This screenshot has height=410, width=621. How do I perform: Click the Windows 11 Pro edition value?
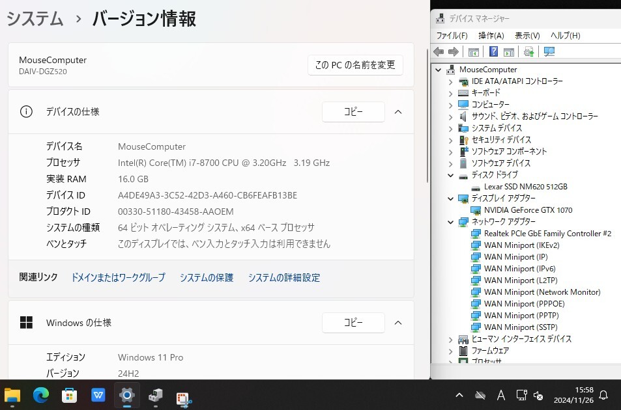pyautogui.click(x=151, y=357)
